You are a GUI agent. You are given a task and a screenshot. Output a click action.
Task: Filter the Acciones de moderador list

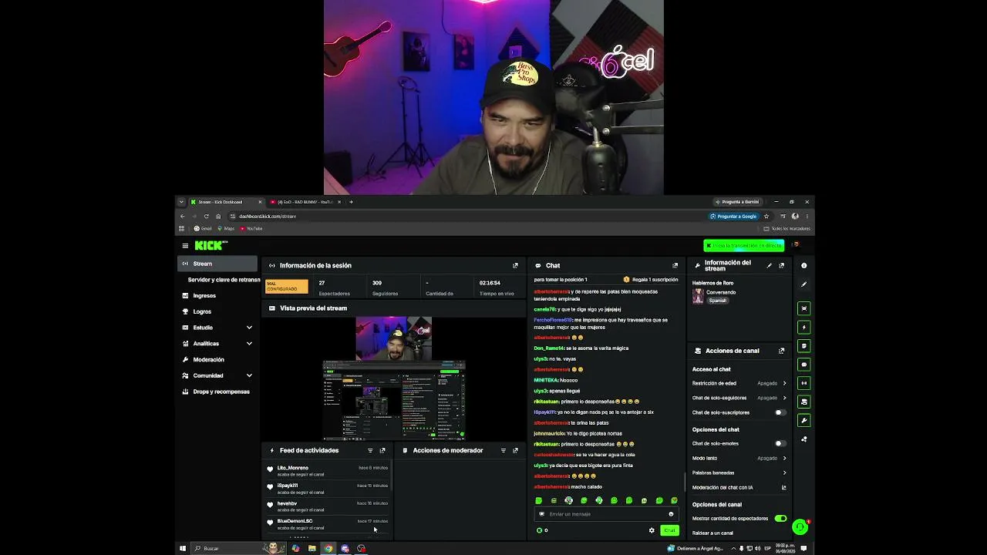pyautogui.click(x=504, y=451)
